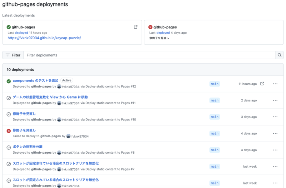Screen dimensions: 286x188
Task: Click '10 deployments' header text
Action: click(20, 70)
